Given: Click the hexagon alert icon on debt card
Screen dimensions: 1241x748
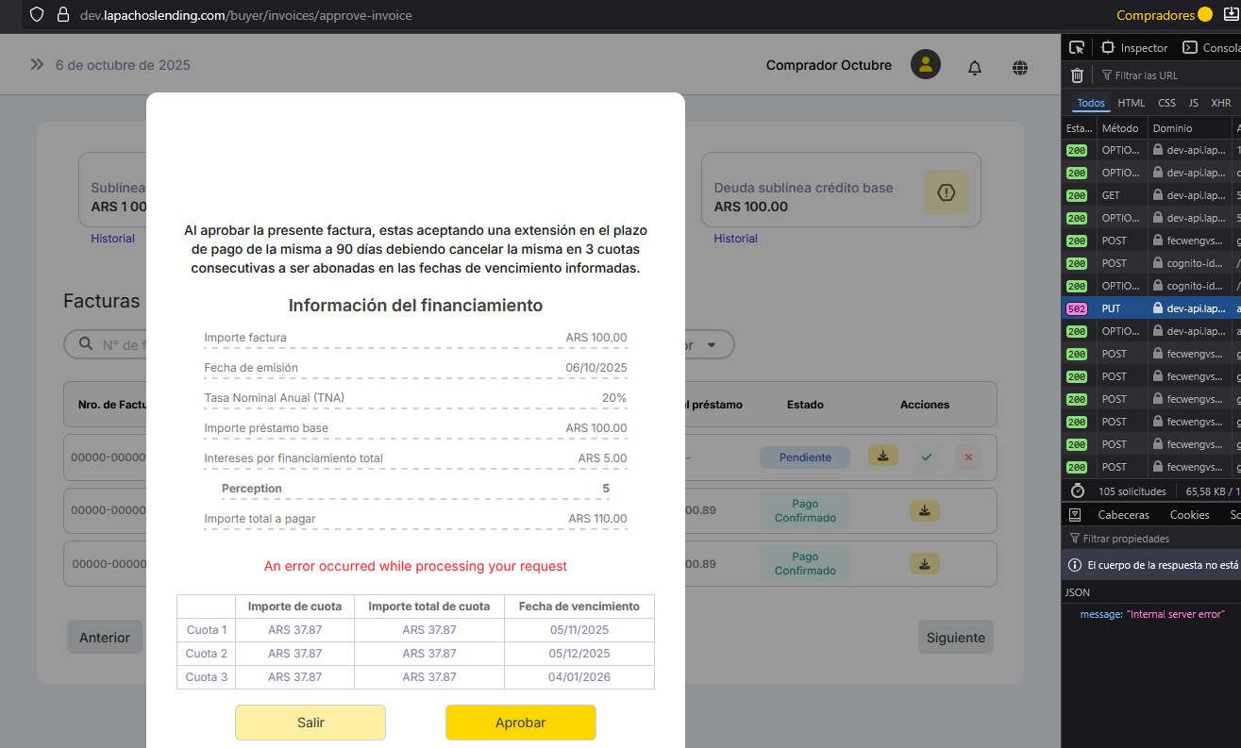Looking at the screenshot, I should tap(946, 192).
